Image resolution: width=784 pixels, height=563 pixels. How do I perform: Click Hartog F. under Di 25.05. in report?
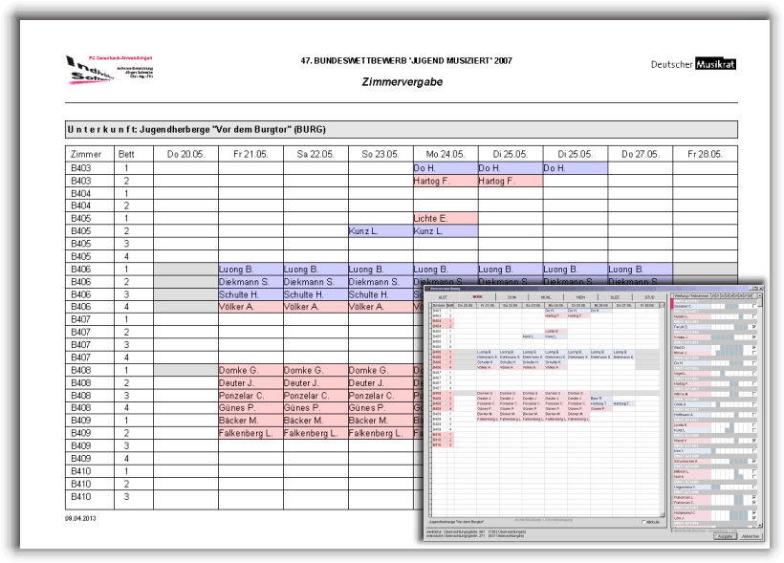point(510,181)
